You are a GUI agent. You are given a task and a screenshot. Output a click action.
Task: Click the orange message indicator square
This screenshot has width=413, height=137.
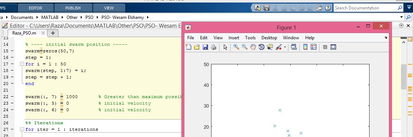410,39
